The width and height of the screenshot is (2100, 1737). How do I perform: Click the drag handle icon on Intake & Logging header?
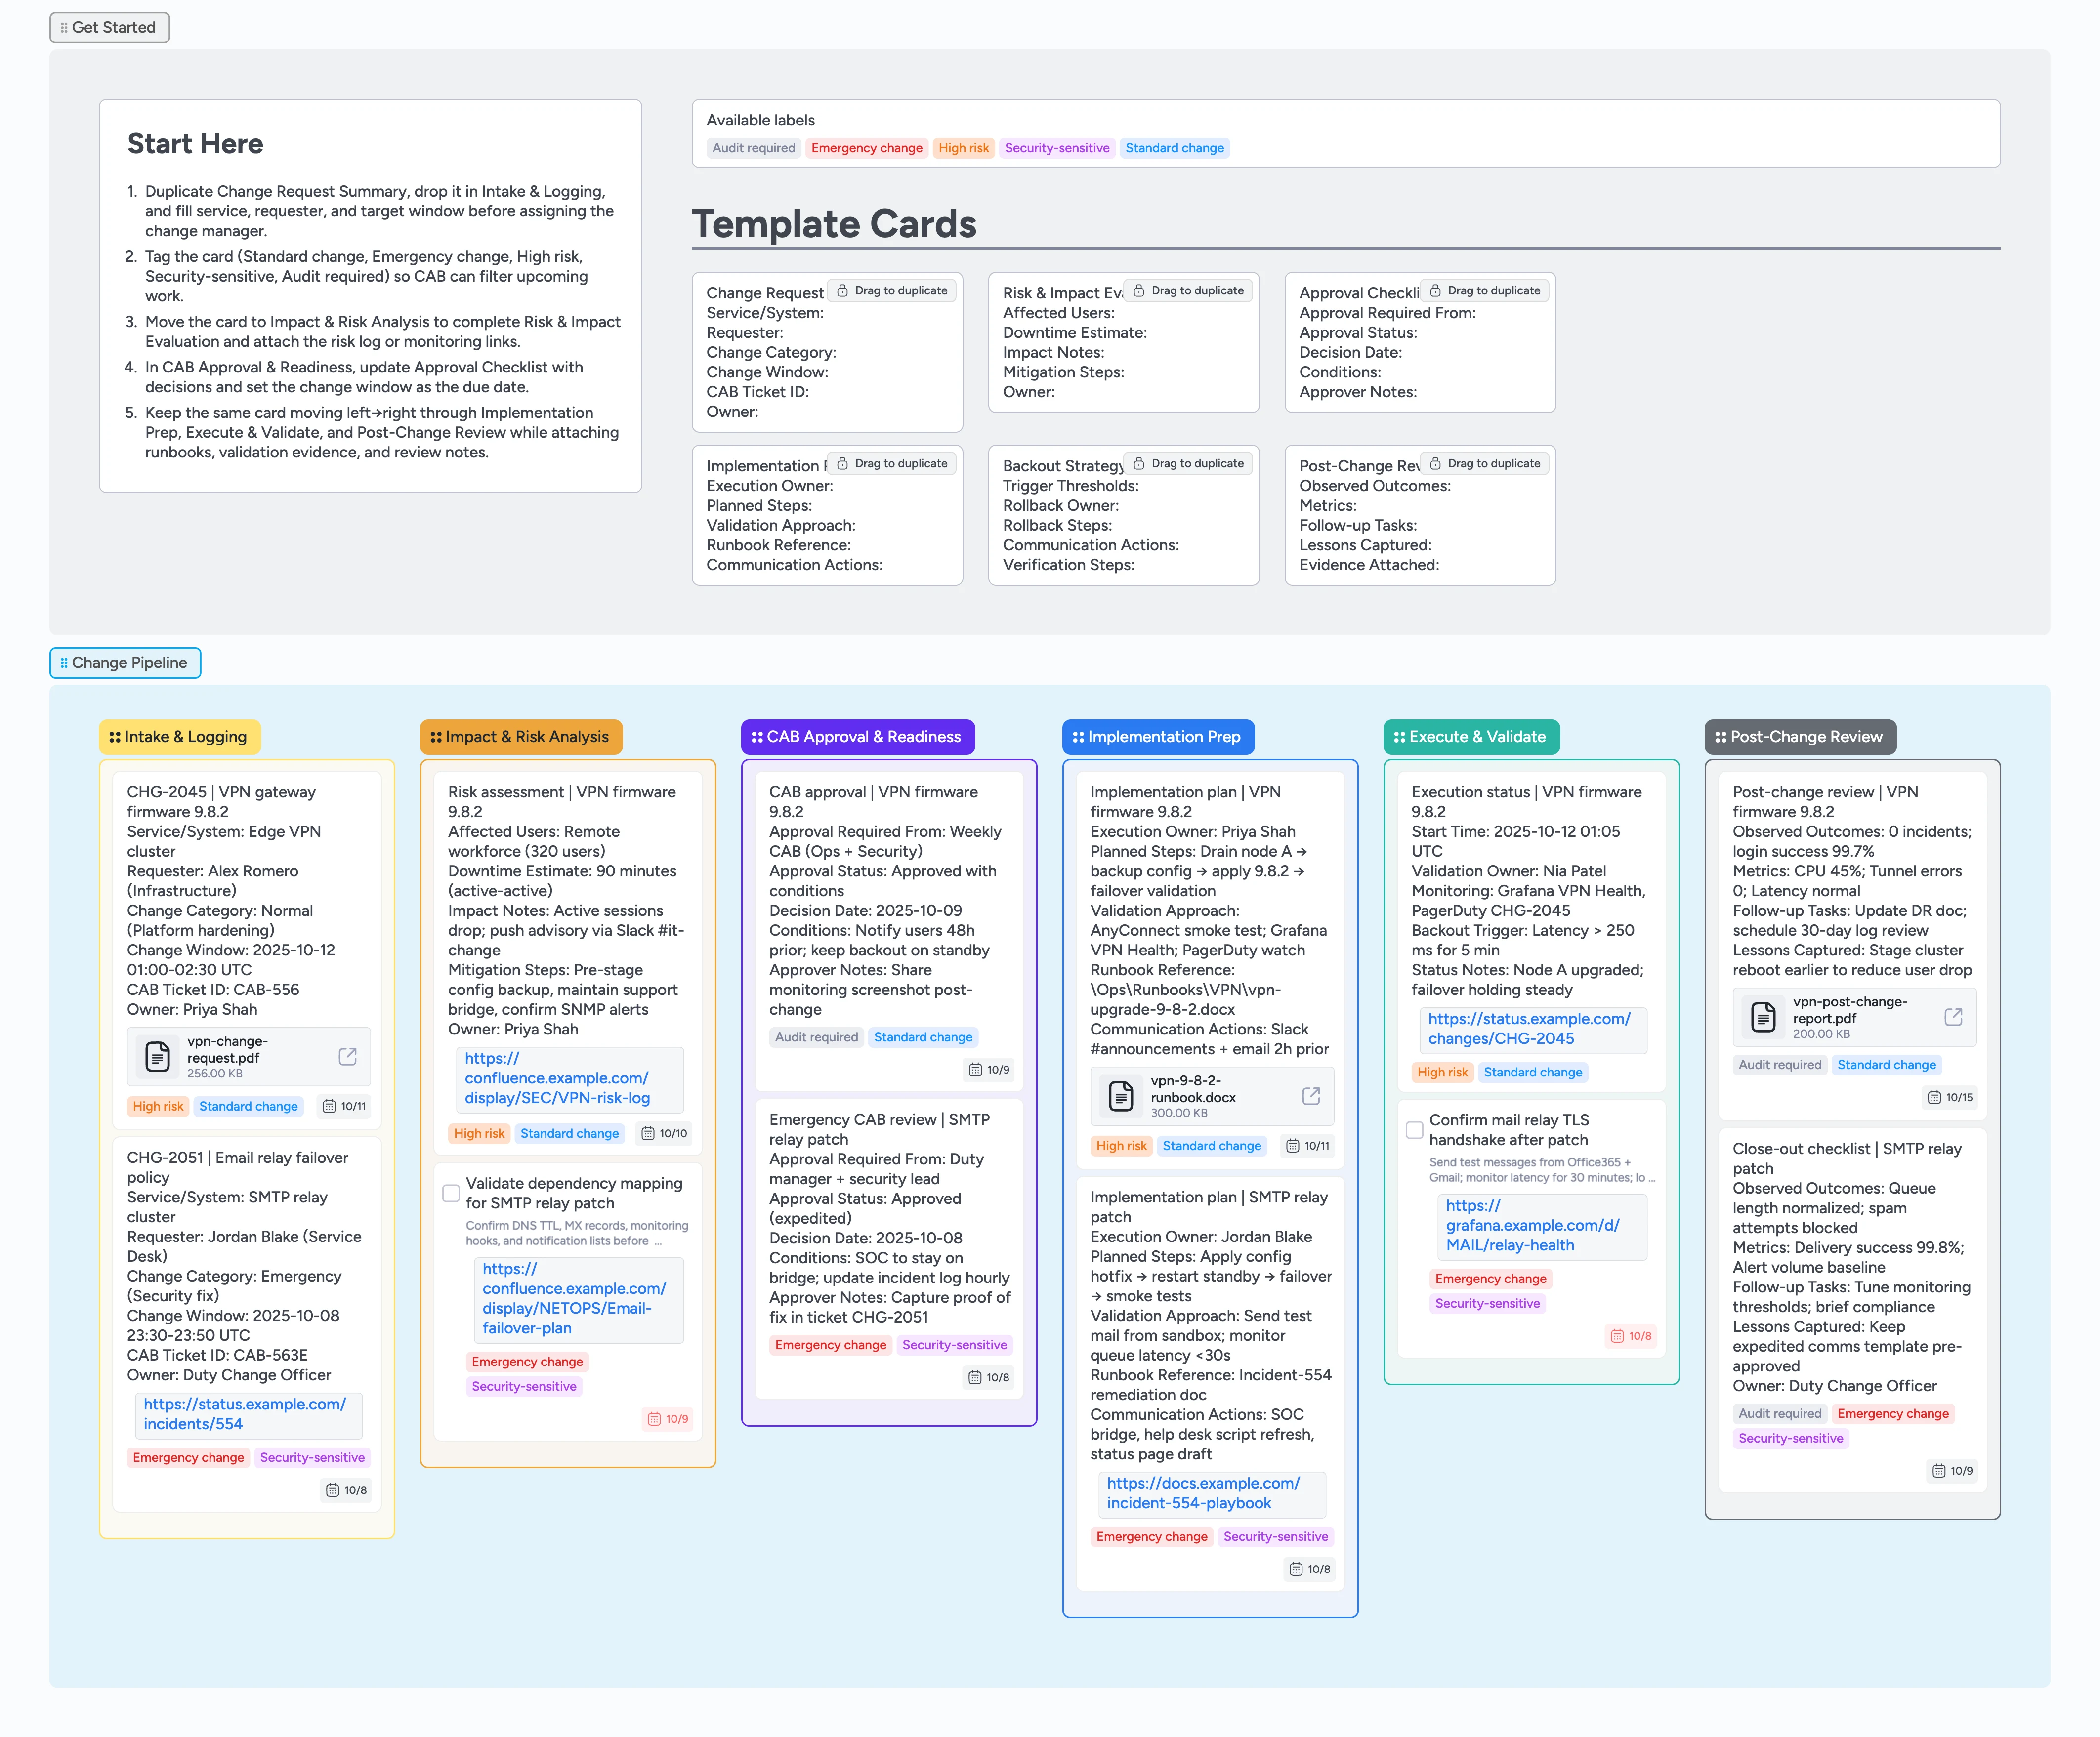(115, 736)
